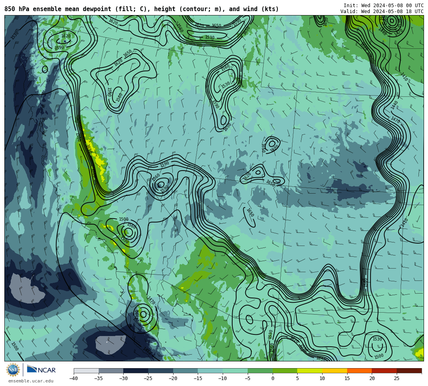
Task: Click the -20 colorbar tick label
Action: click(173, 378)
